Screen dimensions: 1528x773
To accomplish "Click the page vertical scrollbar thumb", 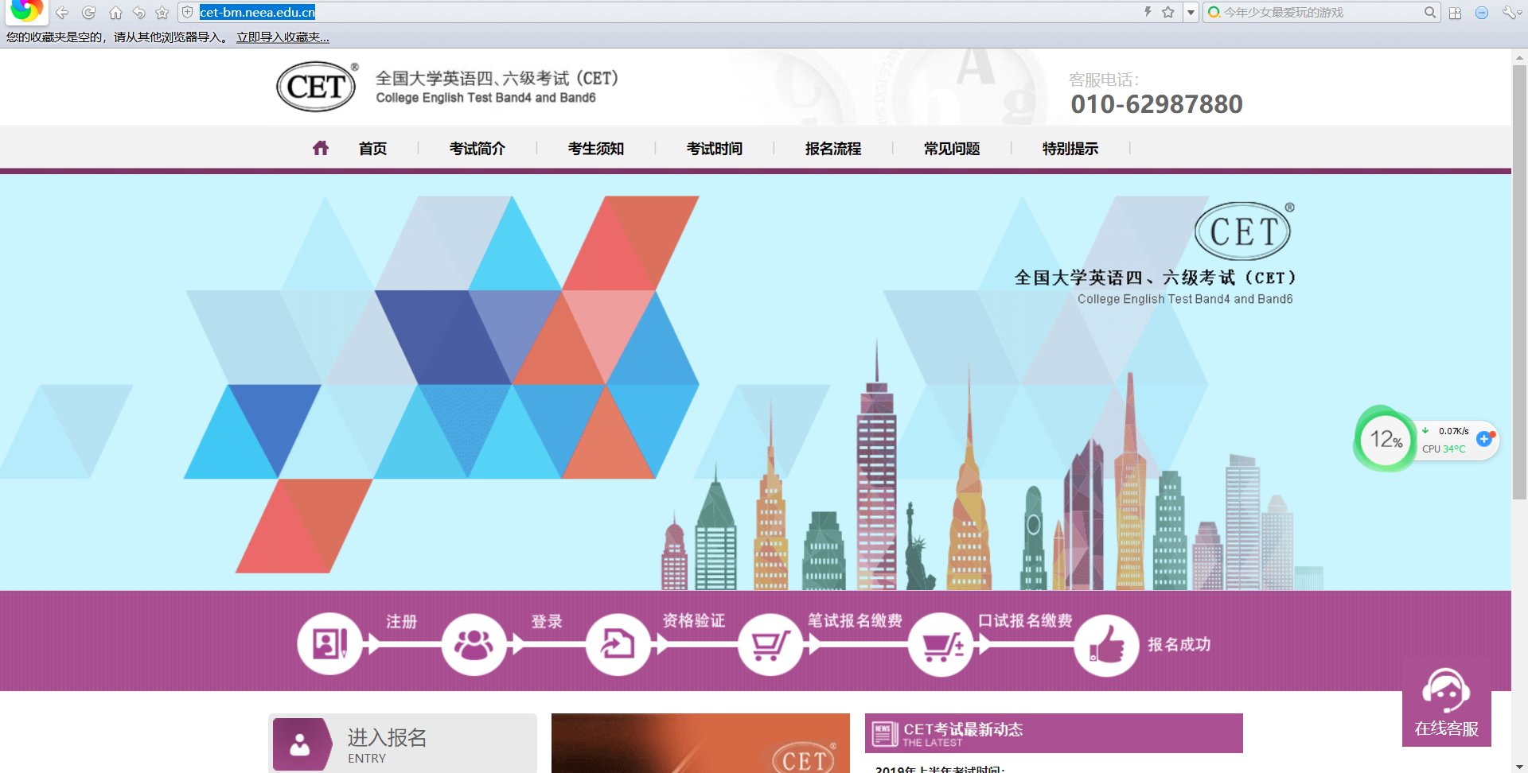I will tap(1519, 278).
